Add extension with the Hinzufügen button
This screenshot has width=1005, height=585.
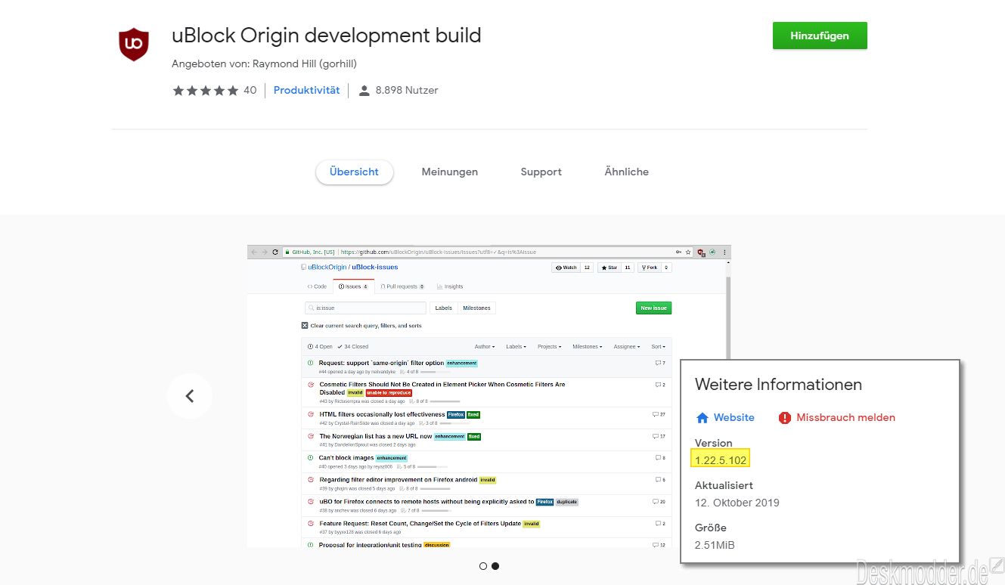coord(820,36)
